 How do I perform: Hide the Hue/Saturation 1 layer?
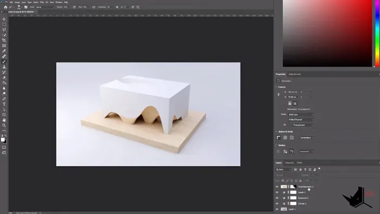(x=277, y=187)
